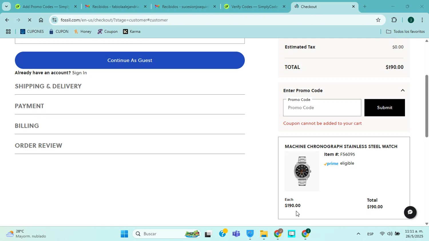Image resolution: width=429 pixels, height=241 pixels.
Task: Click the page vertical scrollbar
Action: [x=427, y=106]
